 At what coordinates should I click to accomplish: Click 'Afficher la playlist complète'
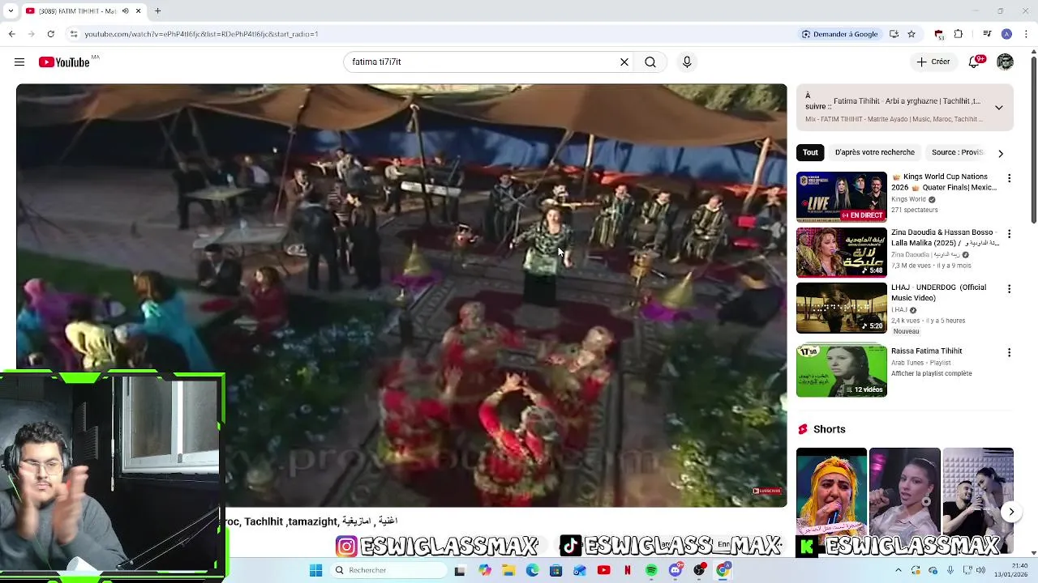931,373
